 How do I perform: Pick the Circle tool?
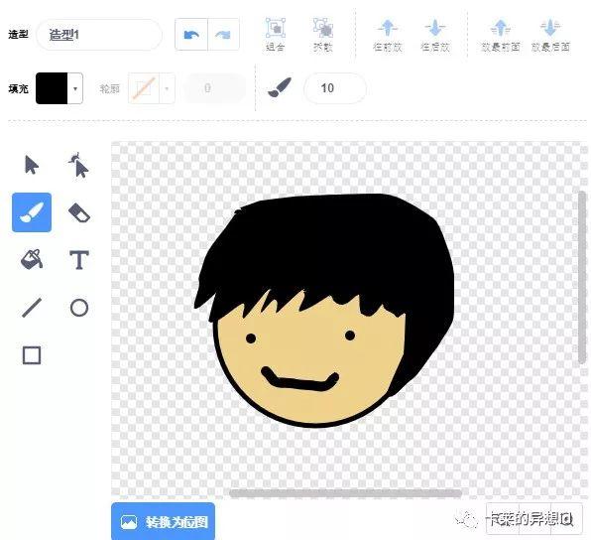tap(79, 308)
